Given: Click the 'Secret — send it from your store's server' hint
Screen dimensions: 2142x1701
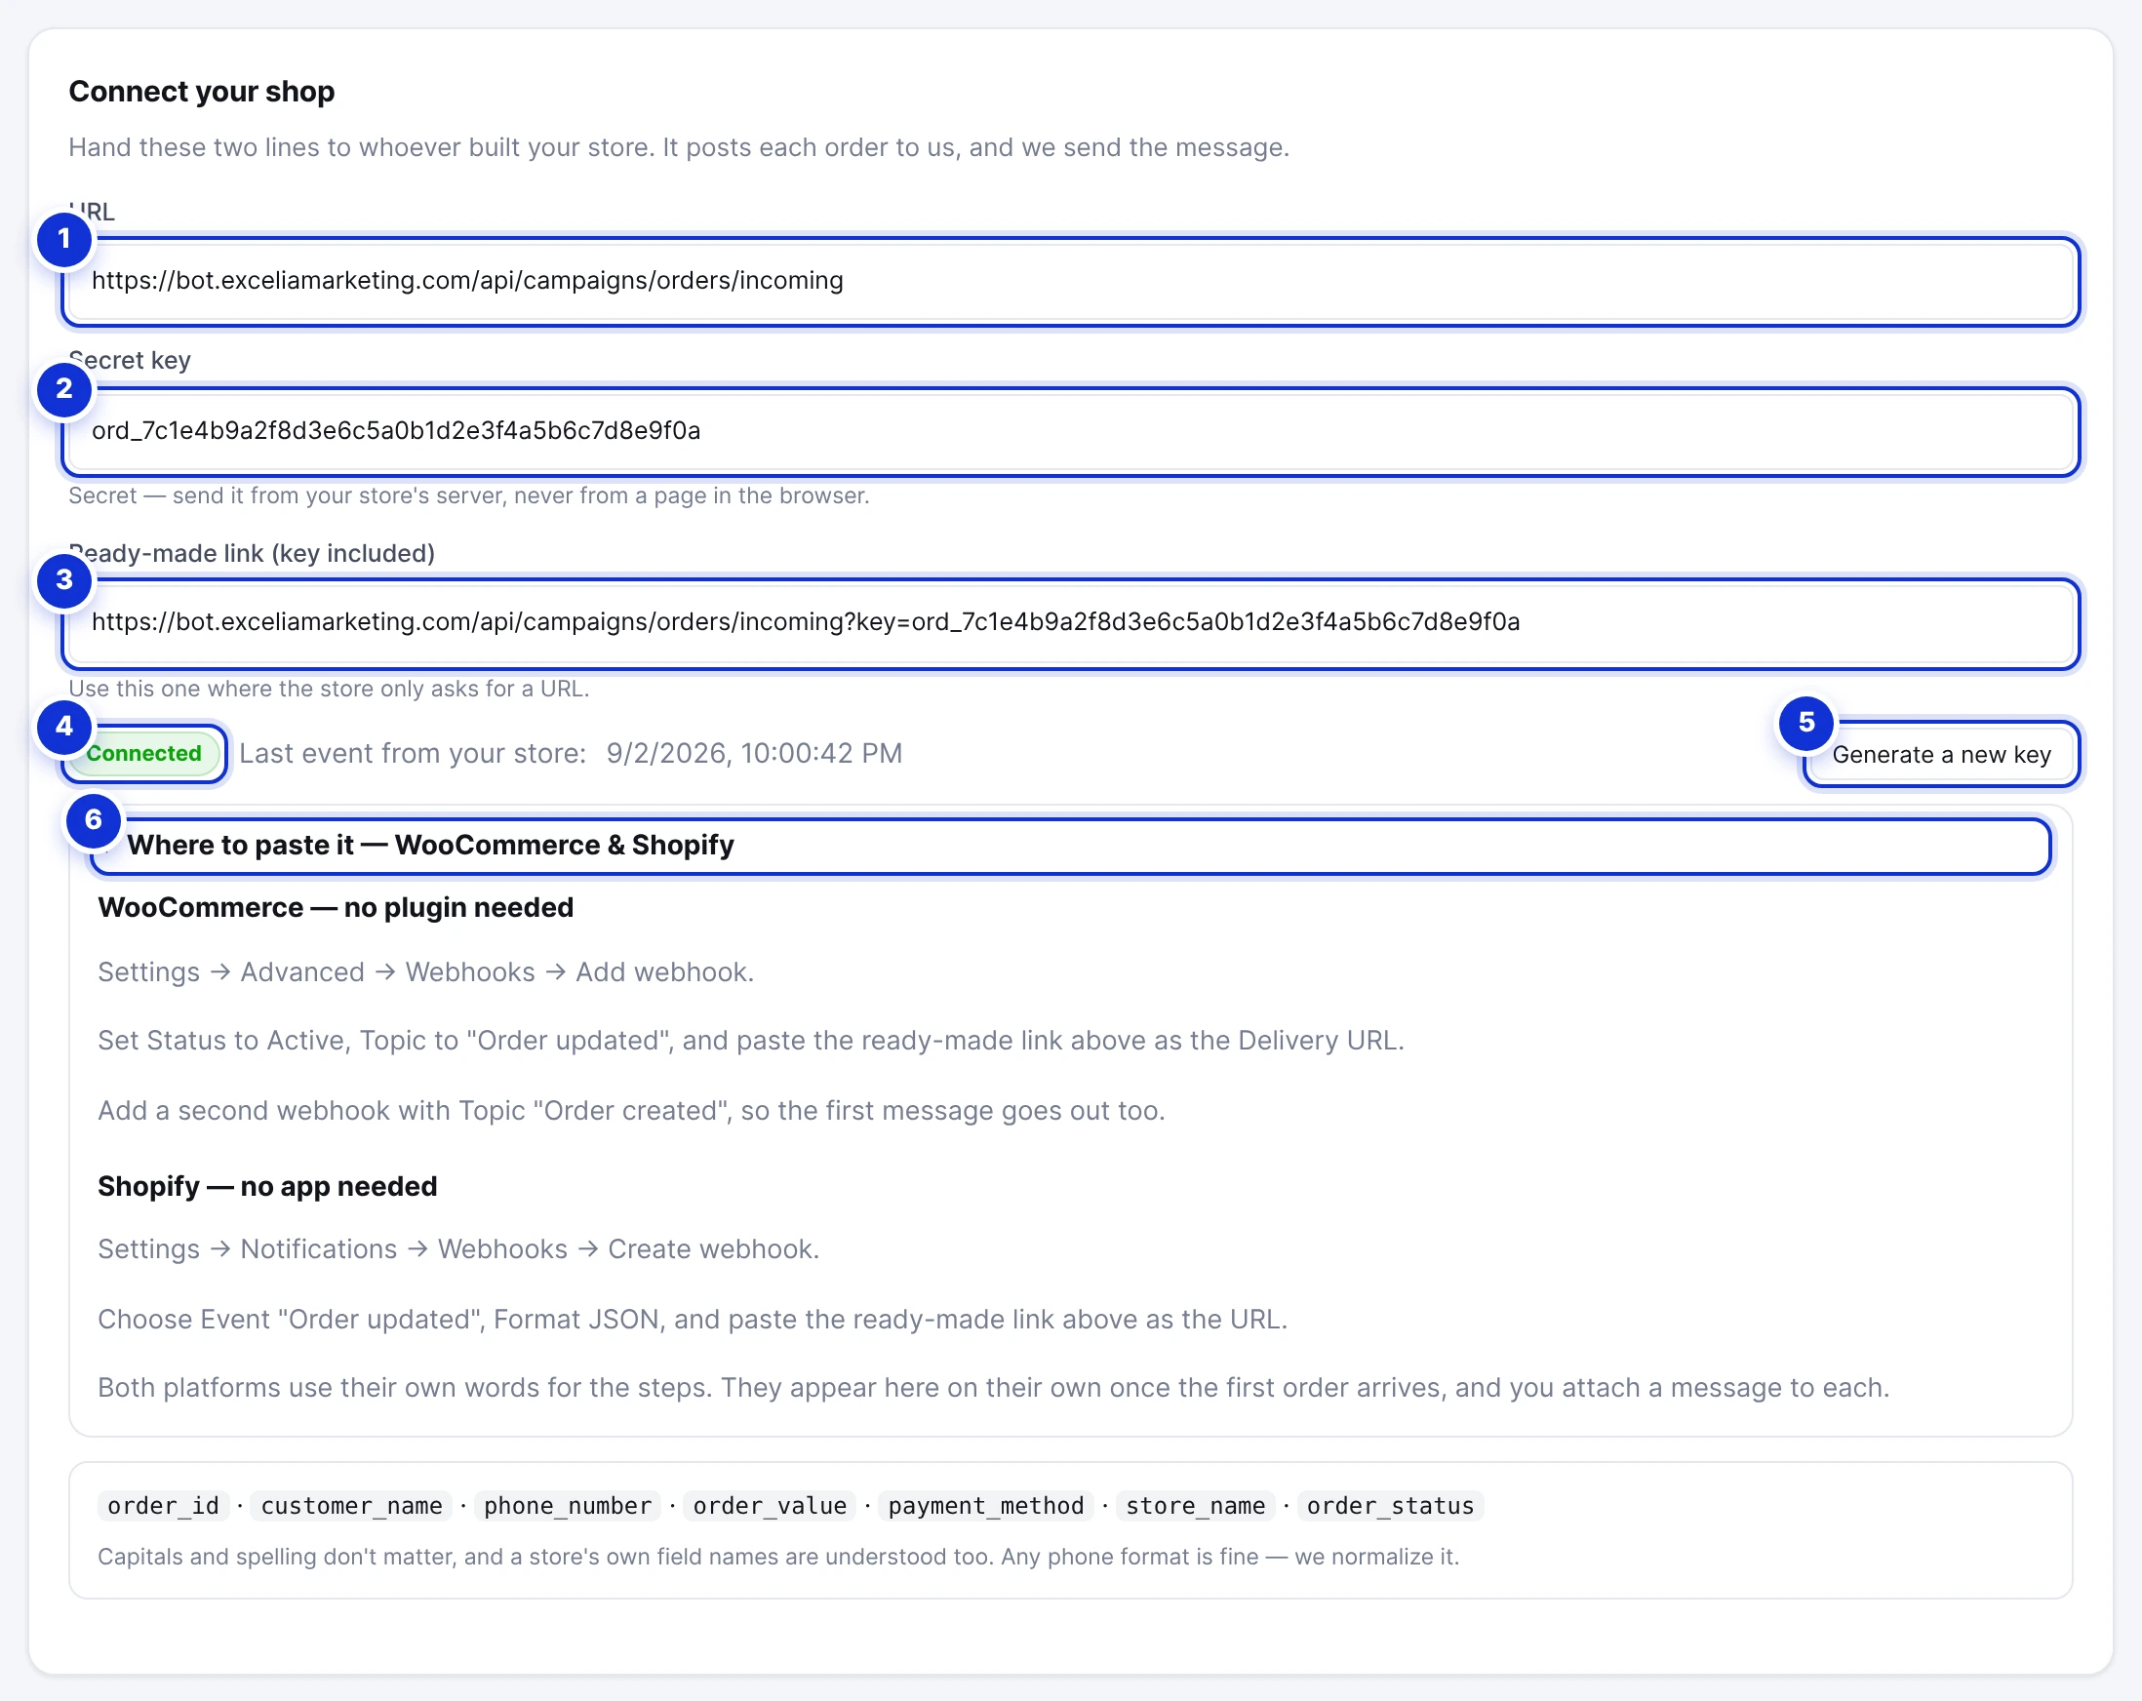Looking at the screenshot, I should click(x=469, y=495).
